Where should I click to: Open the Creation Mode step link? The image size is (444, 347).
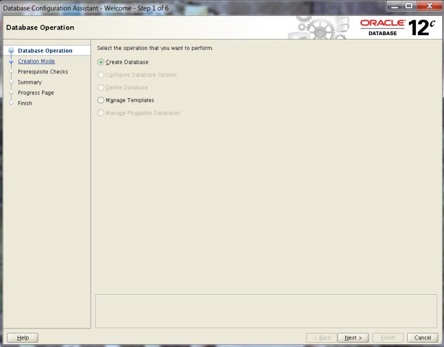coord(36,61)
